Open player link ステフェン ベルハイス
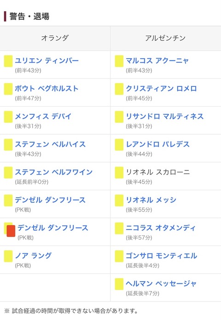Viewport: 221px width, 320px height. tap(50, 144)
